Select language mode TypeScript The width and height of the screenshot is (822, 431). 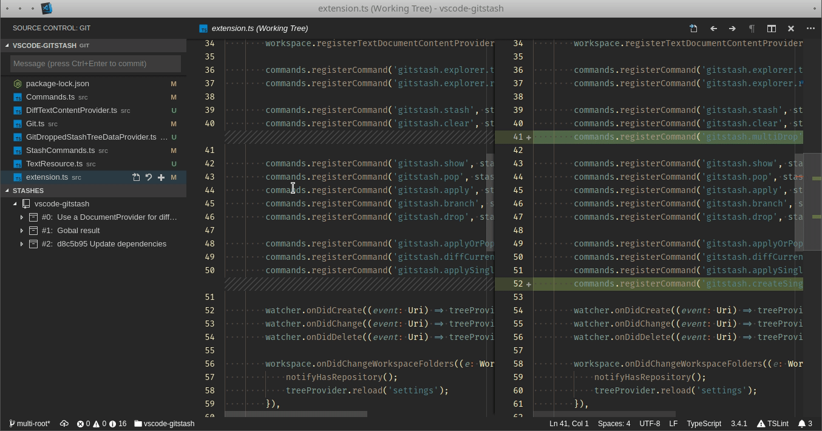pos(704,424)
